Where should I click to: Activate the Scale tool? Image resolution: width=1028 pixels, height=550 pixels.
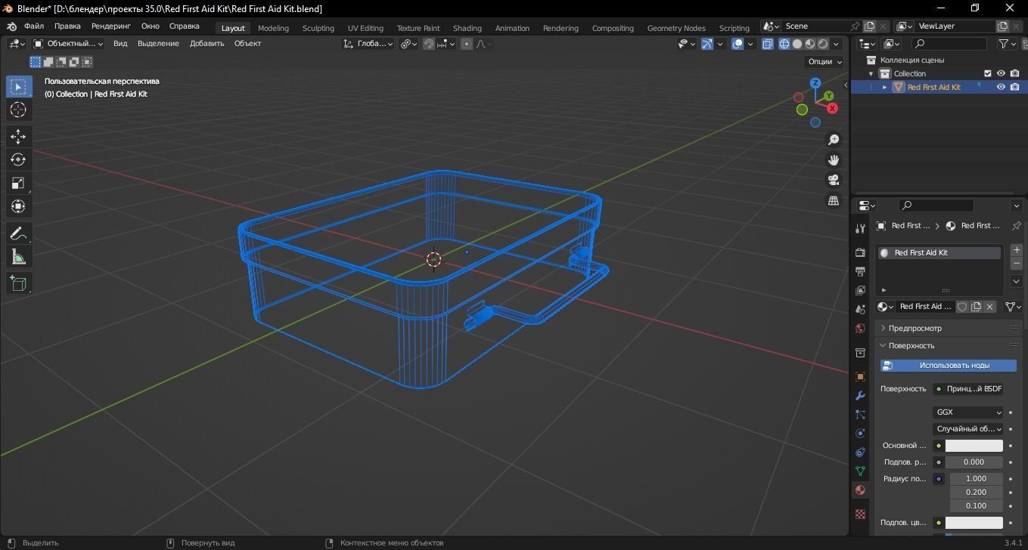point(18,183)
